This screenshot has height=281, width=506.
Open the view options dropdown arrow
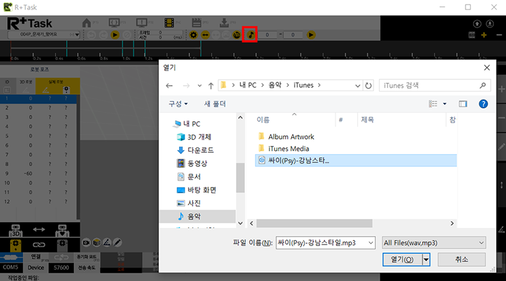point(445,104)
